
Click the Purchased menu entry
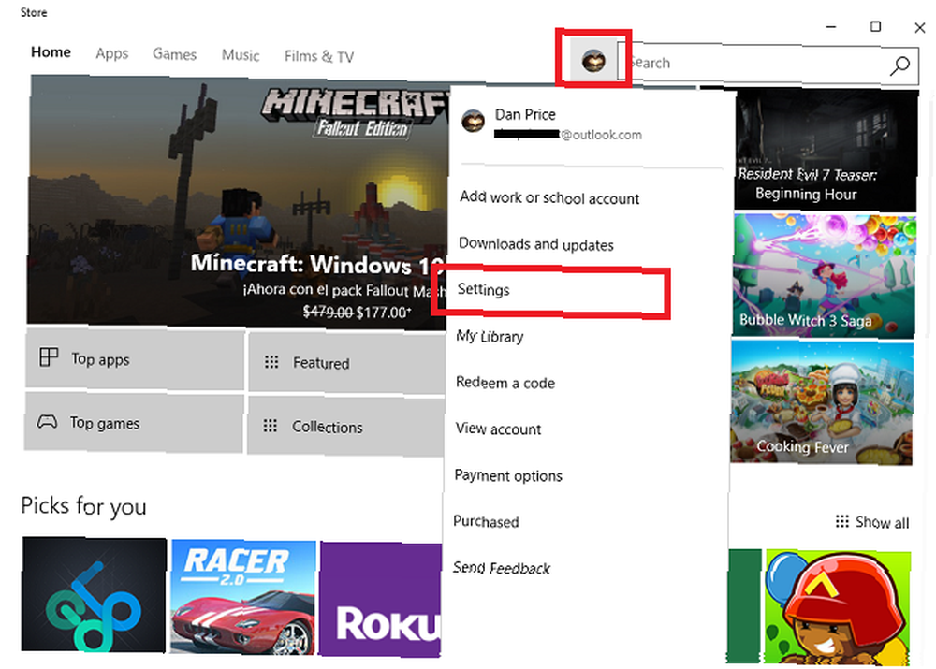(486, 521)
